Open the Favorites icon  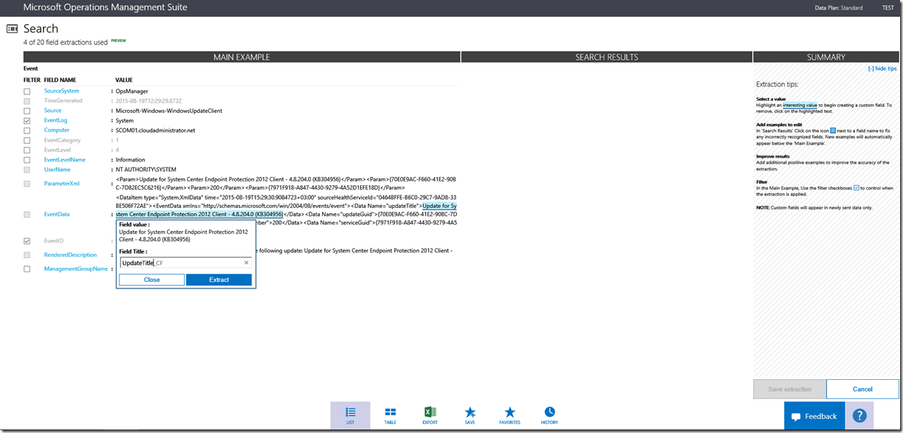coord(509,415)
